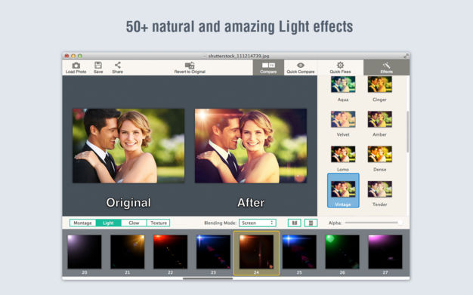Choose light effect thumbnail 26

pyautogui.click(x=342, y=251)
